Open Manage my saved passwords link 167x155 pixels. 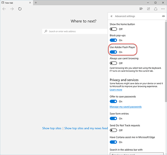[126, 107]
